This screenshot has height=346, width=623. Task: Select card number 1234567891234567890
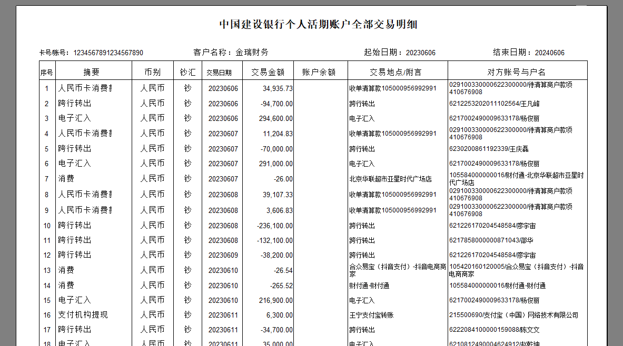108,53
